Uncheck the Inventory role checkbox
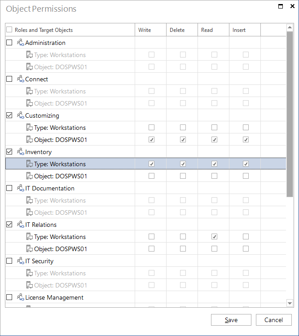The height and width of the screenshot is (336, 299). pos(9,152)
